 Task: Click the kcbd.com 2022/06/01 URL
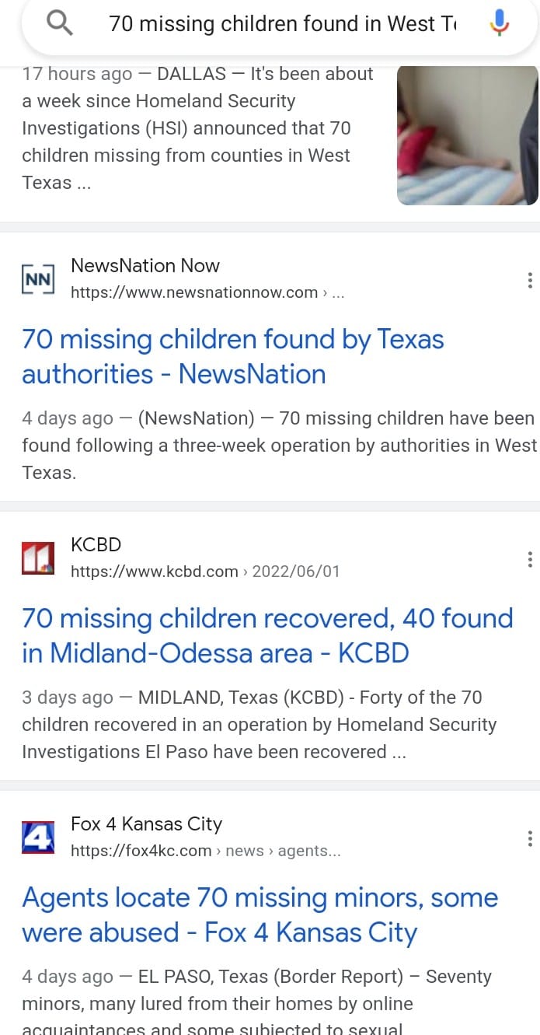tap(205, 572)
